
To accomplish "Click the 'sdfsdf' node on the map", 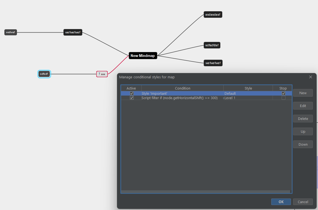I will pos(44,74).
